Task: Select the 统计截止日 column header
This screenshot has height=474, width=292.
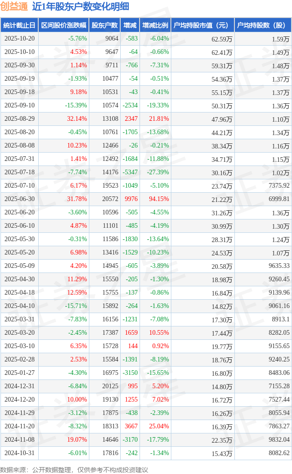Action: tap(19, 25)
